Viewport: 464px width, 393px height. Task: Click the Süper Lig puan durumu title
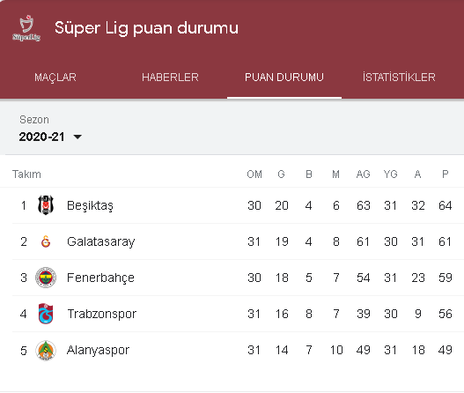pyautogui.click(x=146, y=28)
